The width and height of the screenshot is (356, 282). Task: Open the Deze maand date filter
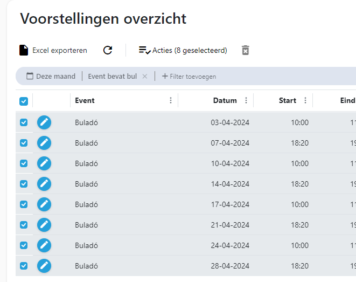pos(51,76)
